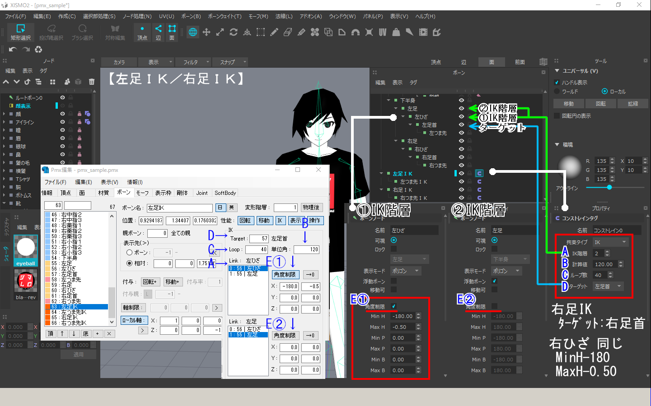The height and width of the screenshot is (406, 651).
Task: Click the trash icon in the ノード panel
Action: [92, 82]
